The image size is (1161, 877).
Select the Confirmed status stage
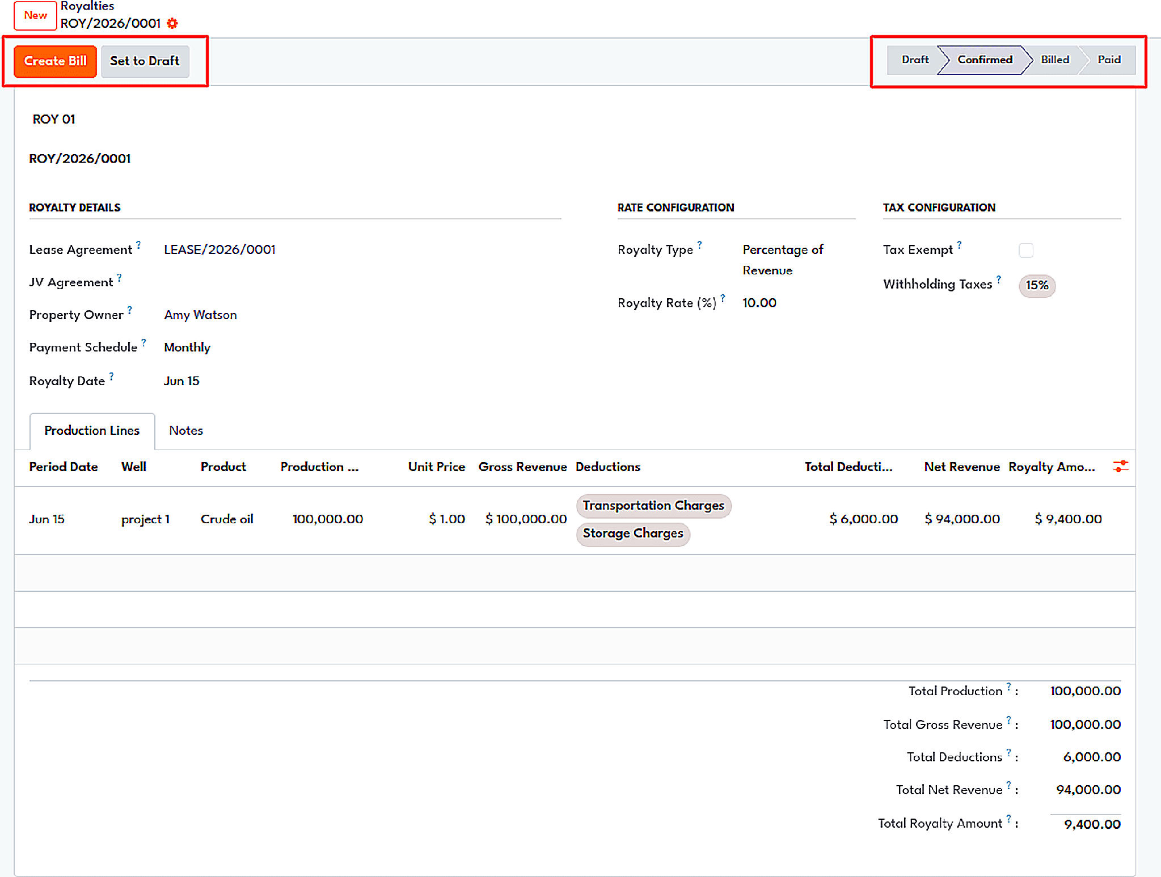[x=985, y=60]
